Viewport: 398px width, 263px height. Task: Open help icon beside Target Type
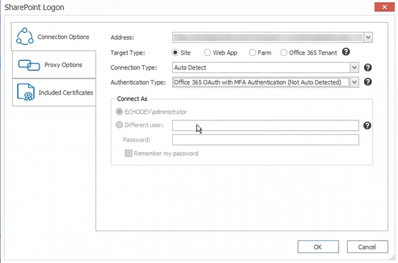coord(346,52)
